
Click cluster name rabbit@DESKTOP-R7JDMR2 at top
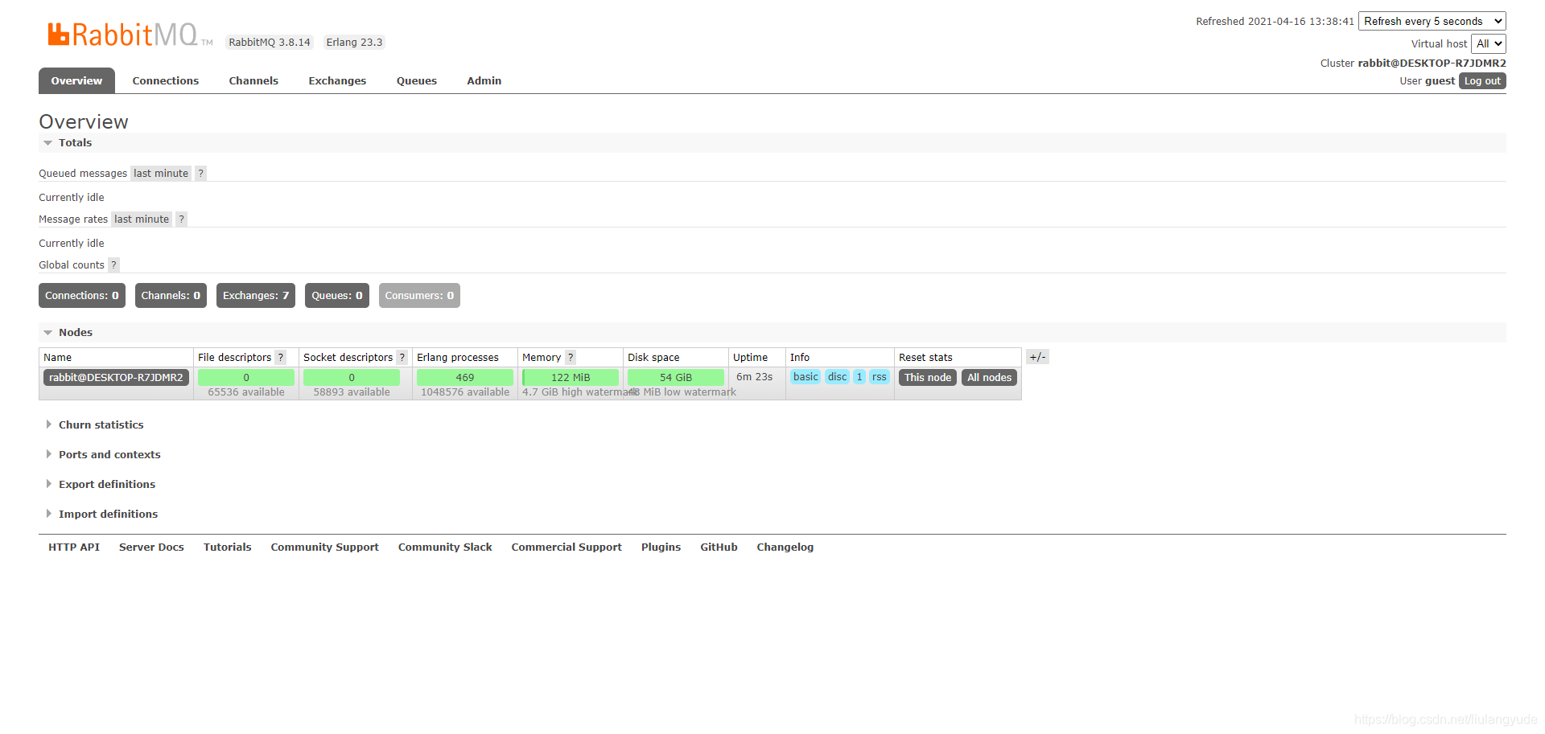point(1432,64)
